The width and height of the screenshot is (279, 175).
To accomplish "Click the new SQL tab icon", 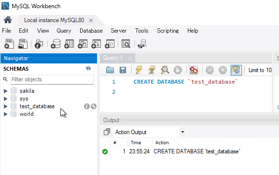I will [9, 44].
